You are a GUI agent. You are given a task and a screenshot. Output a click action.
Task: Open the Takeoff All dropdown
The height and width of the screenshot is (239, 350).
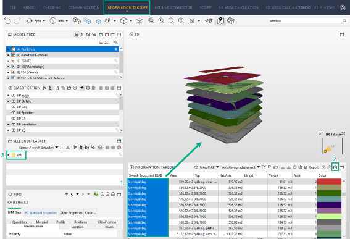tap(217, 167)
